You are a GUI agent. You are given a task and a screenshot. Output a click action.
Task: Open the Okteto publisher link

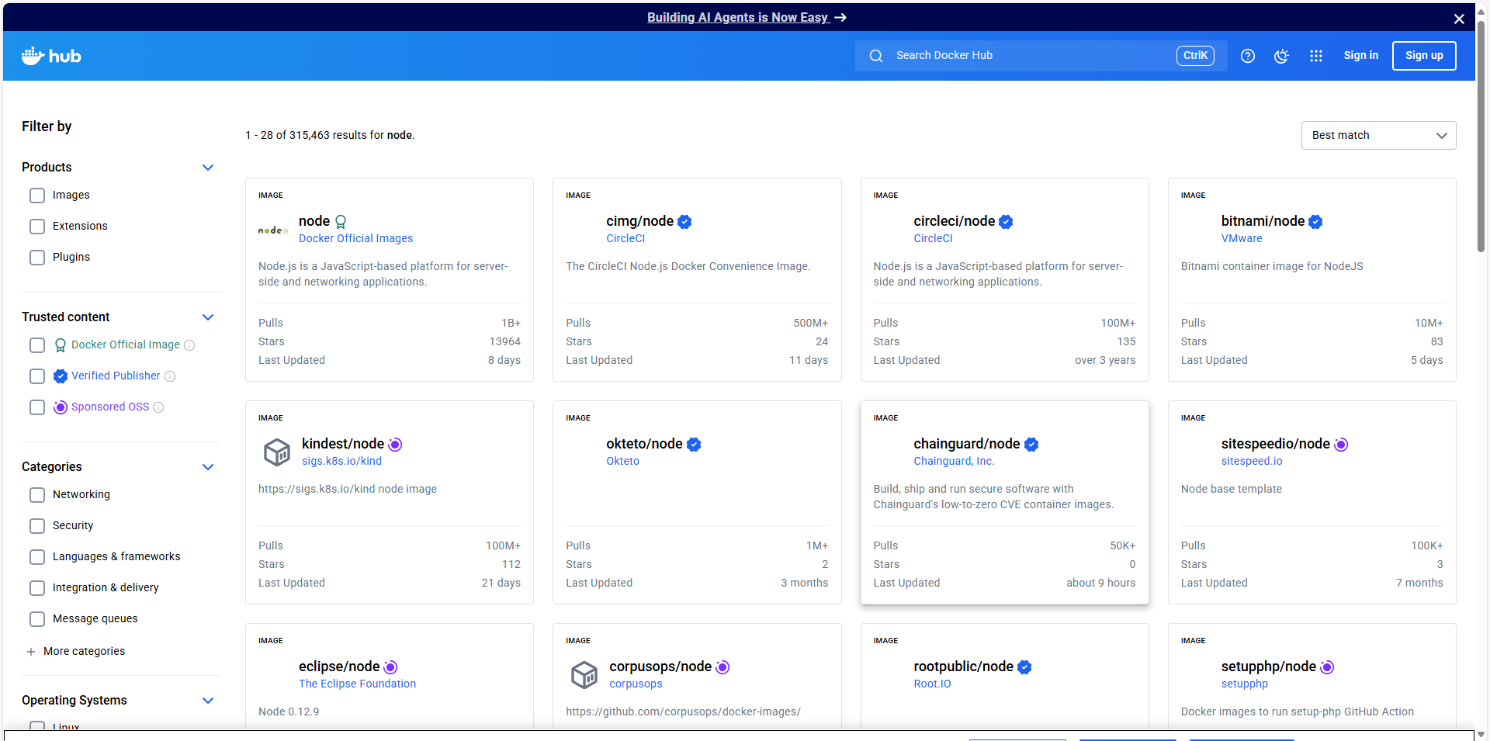(622, 462)
